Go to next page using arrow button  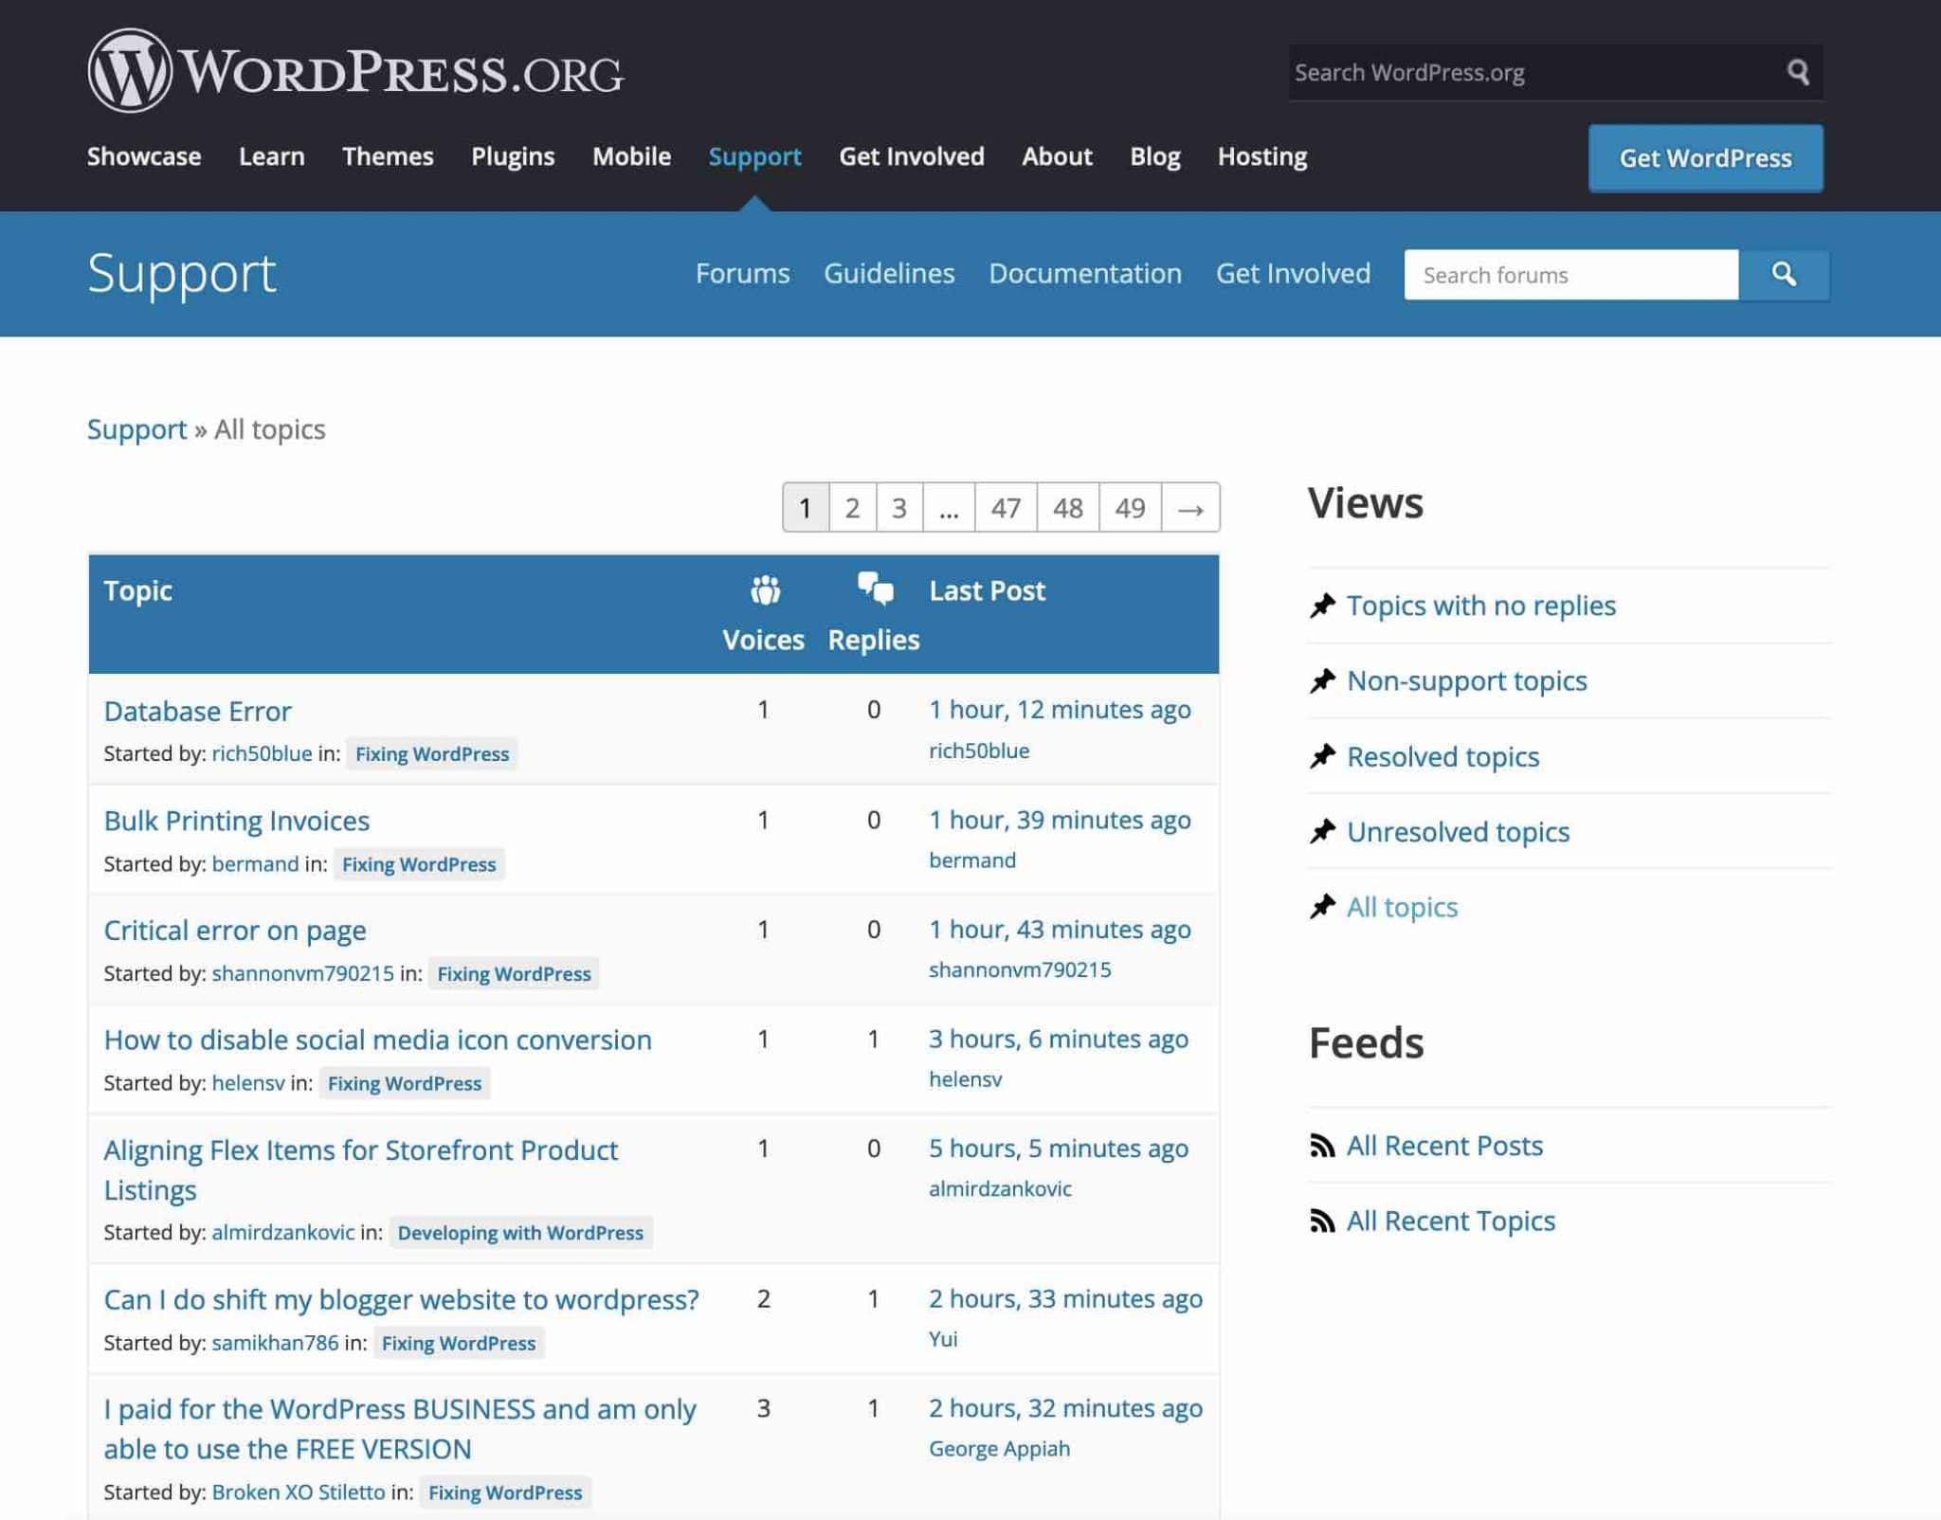[1190, 508]
